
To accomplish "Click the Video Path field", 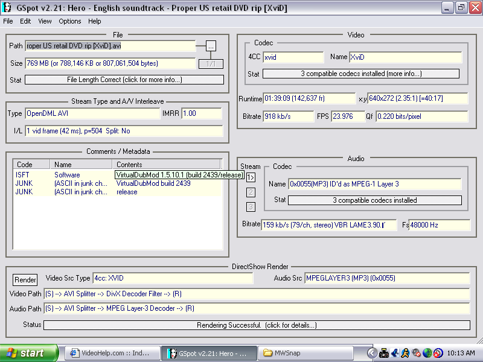I will [257, 294].
